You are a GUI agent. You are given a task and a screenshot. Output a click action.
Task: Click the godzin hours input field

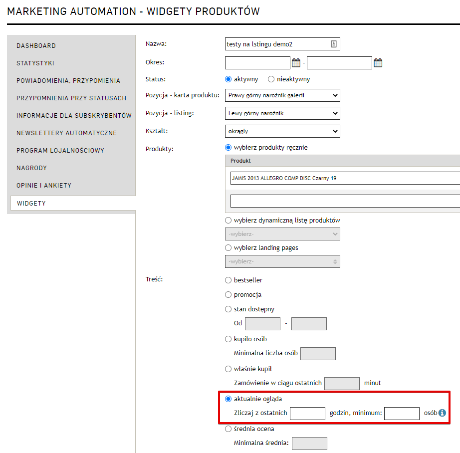click(307, 413)
